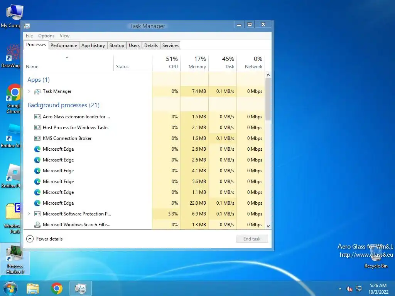Click the KMS Connection Broker icon
Screen dimensions: 395x296
click(37, 138)
